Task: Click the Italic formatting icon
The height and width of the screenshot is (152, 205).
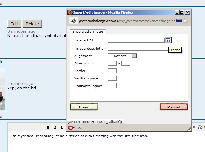Action: pos(55,127)
